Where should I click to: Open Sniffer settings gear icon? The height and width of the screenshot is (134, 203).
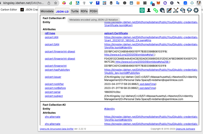[196, 10]
